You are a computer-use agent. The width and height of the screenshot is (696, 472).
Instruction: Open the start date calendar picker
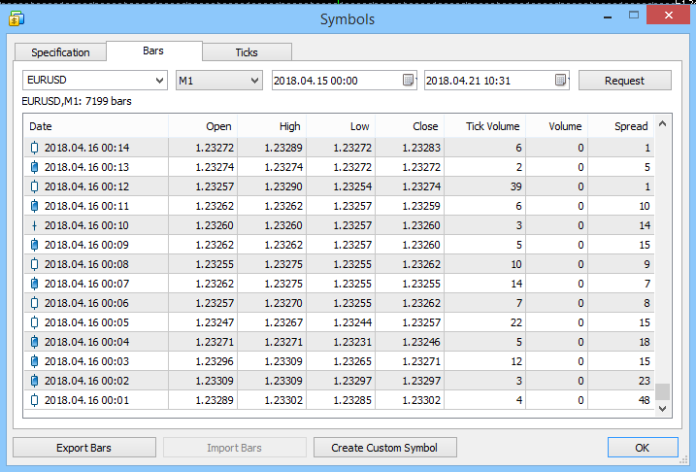click(408, 80)
